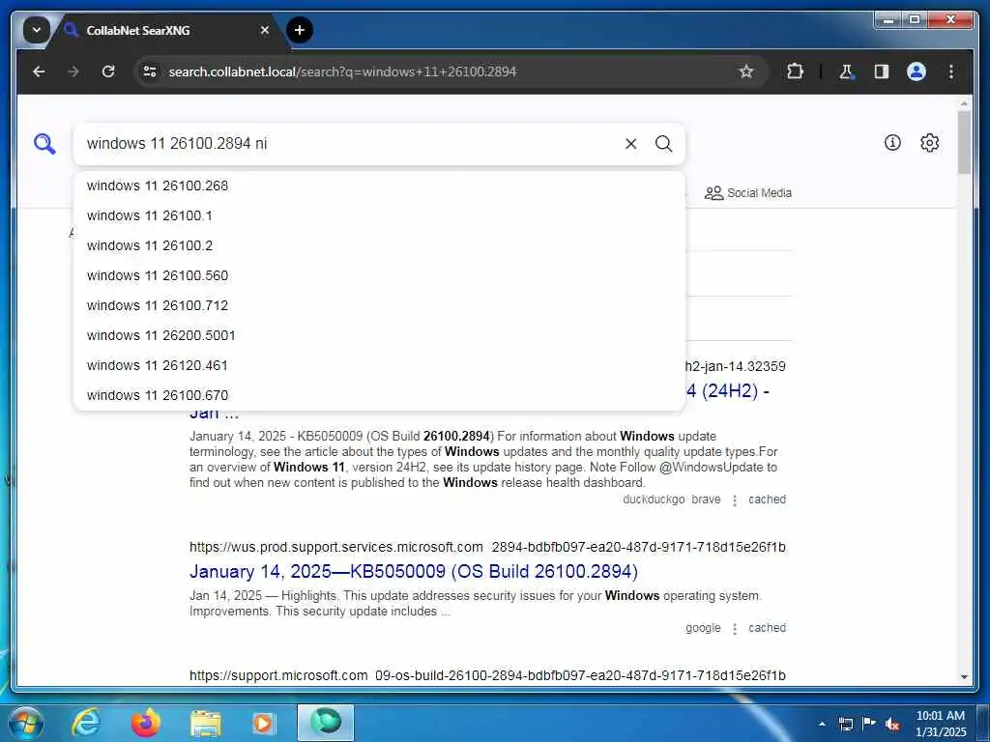Bookmark this page with the star icon
Image resolution: width=990 pixels, height=742 pixels.
click(x=746, y=71)
